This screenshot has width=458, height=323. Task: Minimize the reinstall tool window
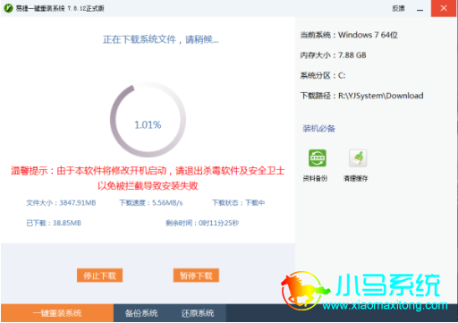pos(420,9)
